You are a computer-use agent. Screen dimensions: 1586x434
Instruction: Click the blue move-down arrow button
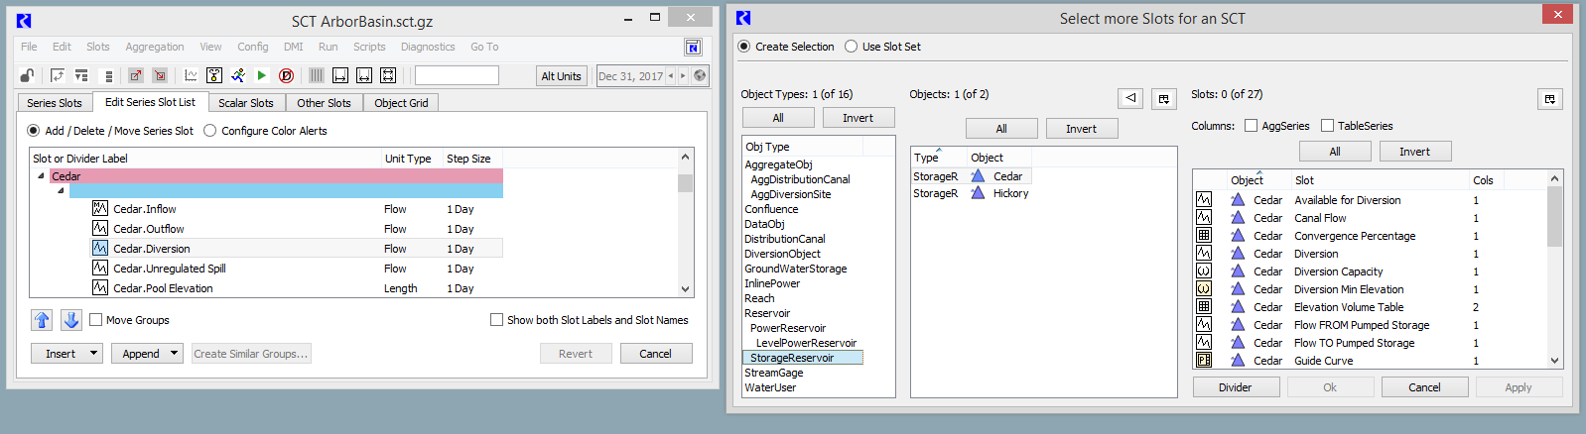[x=71, y=320]
